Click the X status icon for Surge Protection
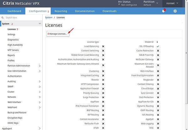The image size is (188, 130). [x=103, y=97]
